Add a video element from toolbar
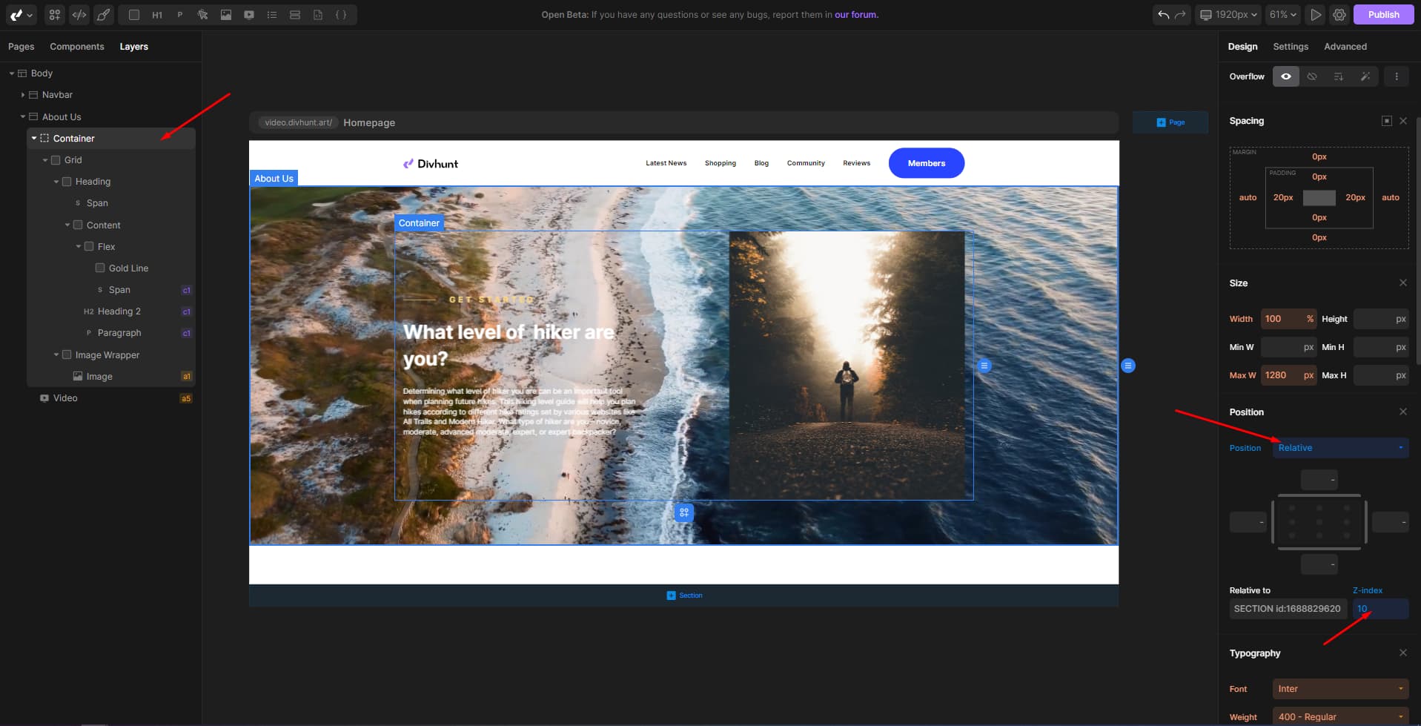Screen dimensions: 1421x726 coord(249,15)
